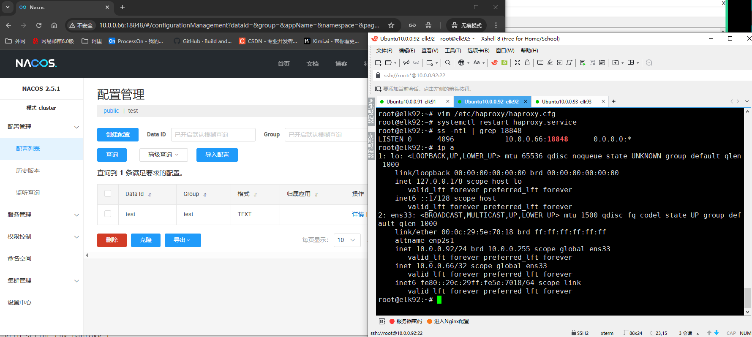Open the 选项卡(B) menu in Xshell

click(478, 51)
